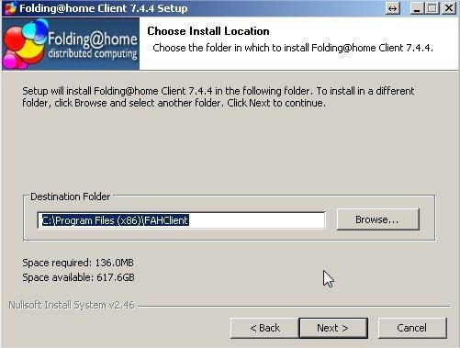460x348 pixels.
Task: Click the 'Destination Folder' group label
Action: tap(71, 196)
